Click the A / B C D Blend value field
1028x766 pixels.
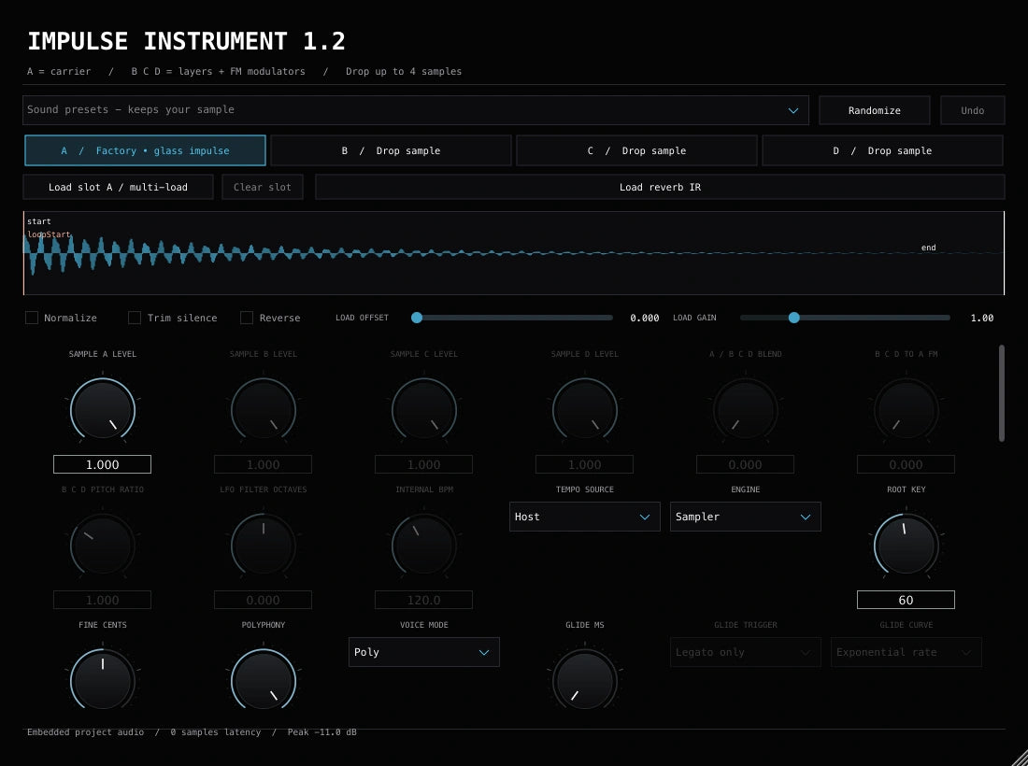[x=745, y=464]
